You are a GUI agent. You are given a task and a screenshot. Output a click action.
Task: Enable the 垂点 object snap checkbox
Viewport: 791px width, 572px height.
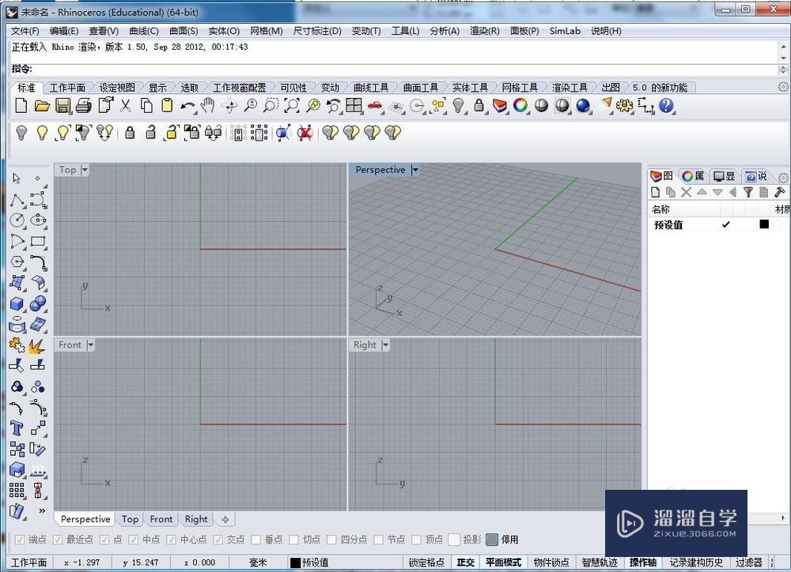256,540
